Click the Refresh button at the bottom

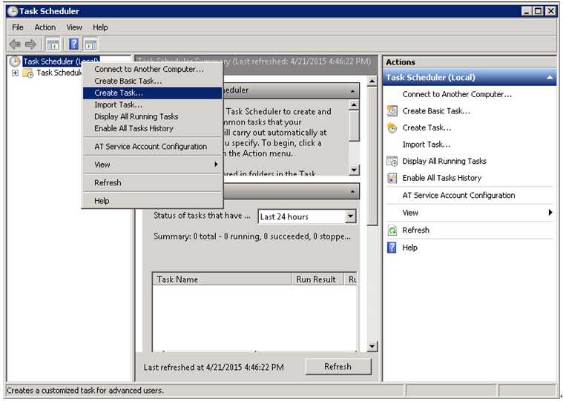(338, 367)
